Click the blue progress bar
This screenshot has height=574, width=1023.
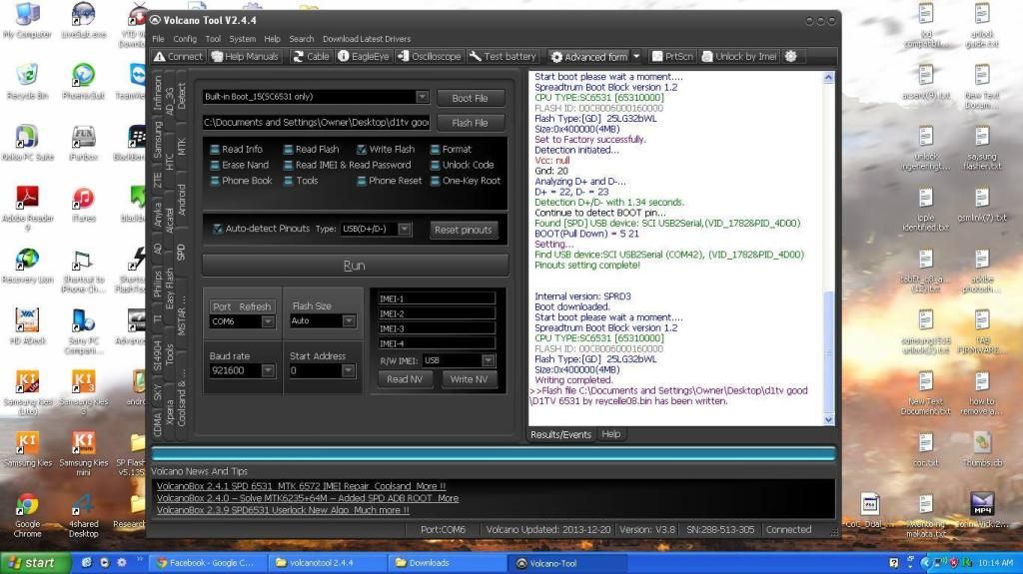(493, 453)
